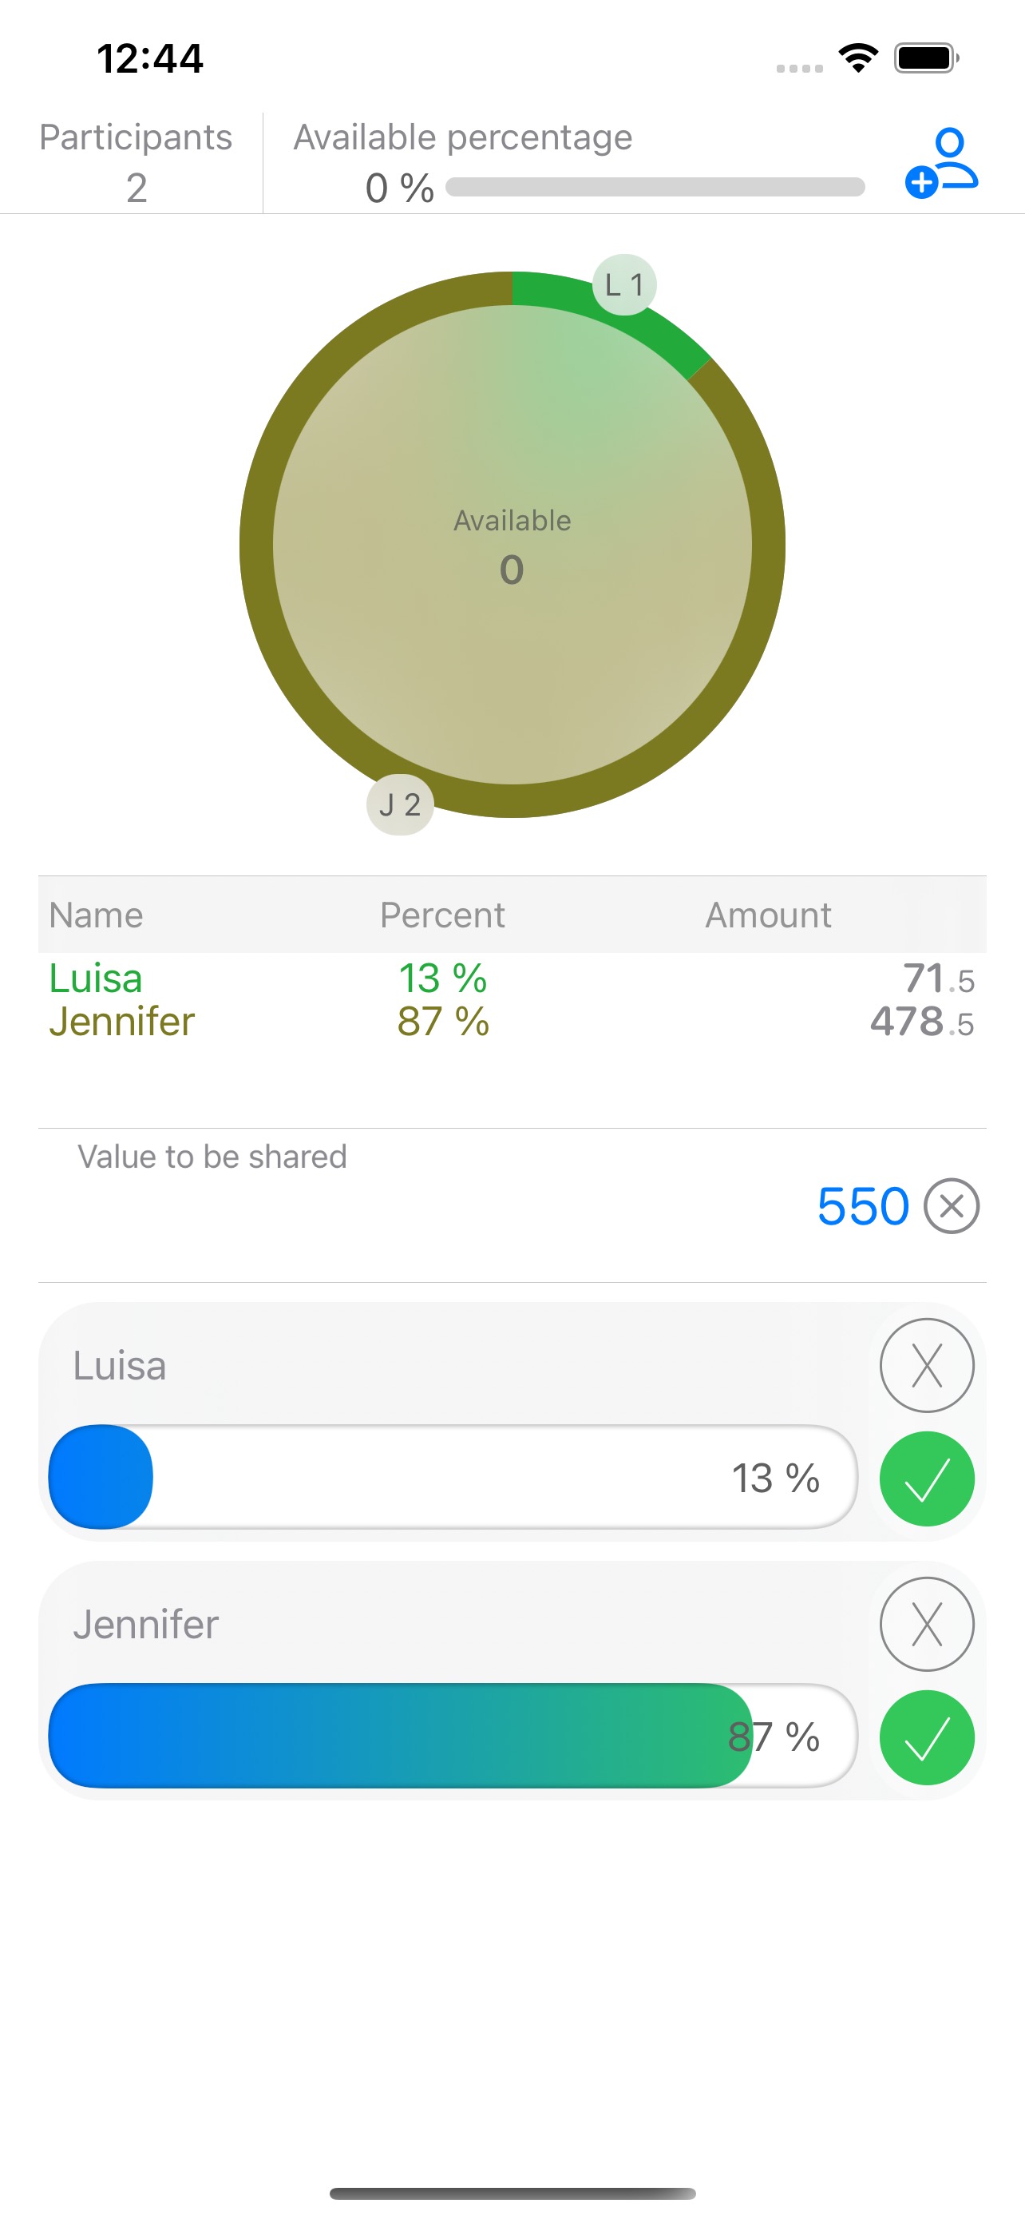The image size is (1025, 2219).
Task: Tap the Participants count label
Action: pos(136,162)
